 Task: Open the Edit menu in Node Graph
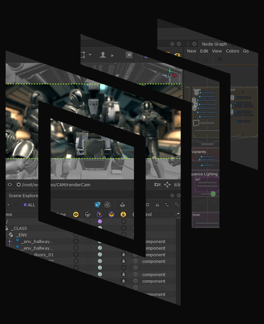tap(204, 51)
